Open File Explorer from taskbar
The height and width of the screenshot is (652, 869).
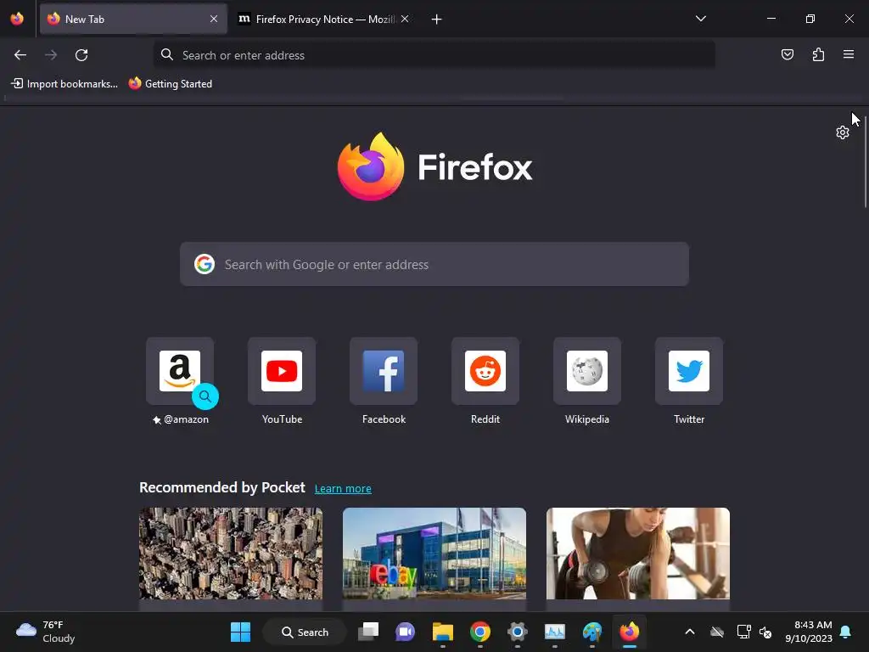[443, 632]
